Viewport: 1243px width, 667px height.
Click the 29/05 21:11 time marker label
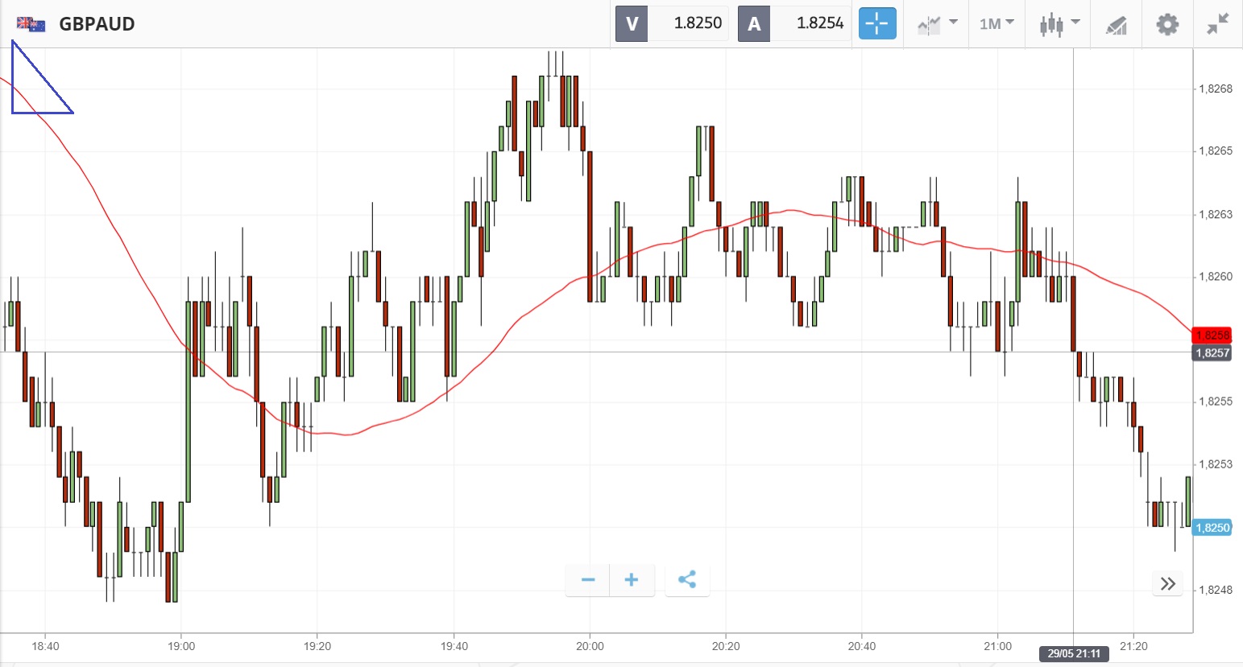[x=1073, y=653]
